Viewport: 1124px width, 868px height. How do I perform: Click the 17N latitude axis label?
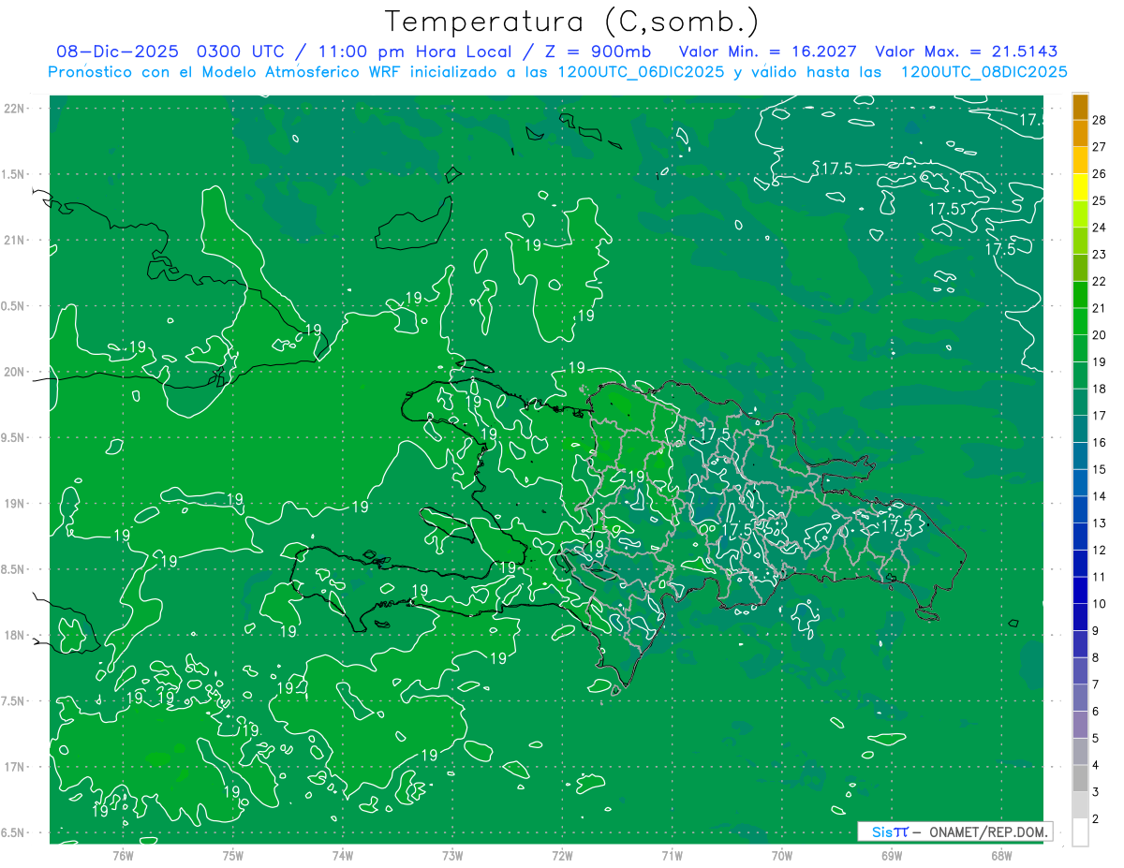pos(15,767)
